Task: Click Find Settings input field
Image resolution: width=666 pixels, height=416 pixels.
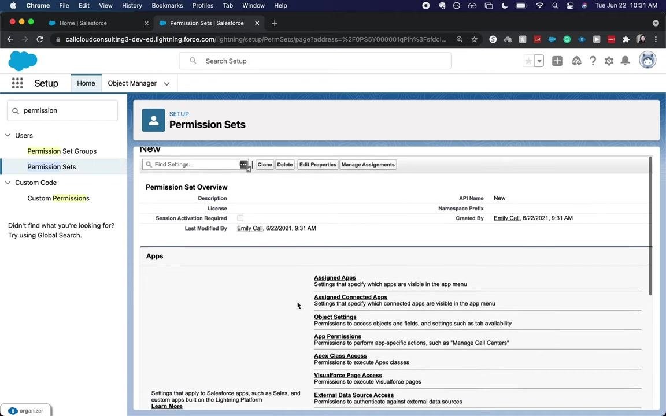Action: 196,164
